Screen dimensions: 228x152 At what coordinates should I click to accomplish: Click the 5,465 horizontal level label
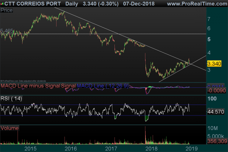(7, 31)
